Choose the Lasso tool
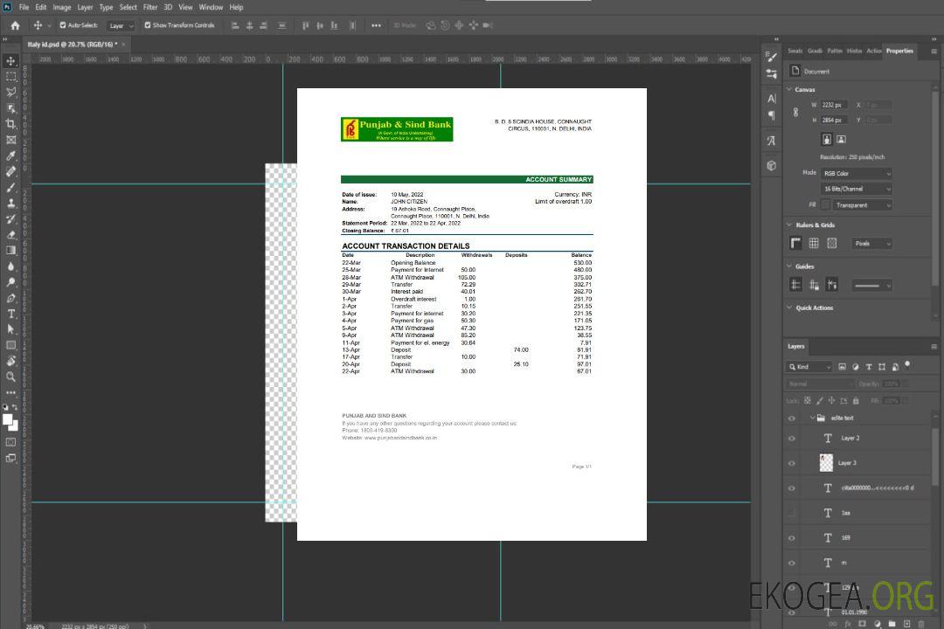This screenshot has height=629, width=944. [11, 92]
